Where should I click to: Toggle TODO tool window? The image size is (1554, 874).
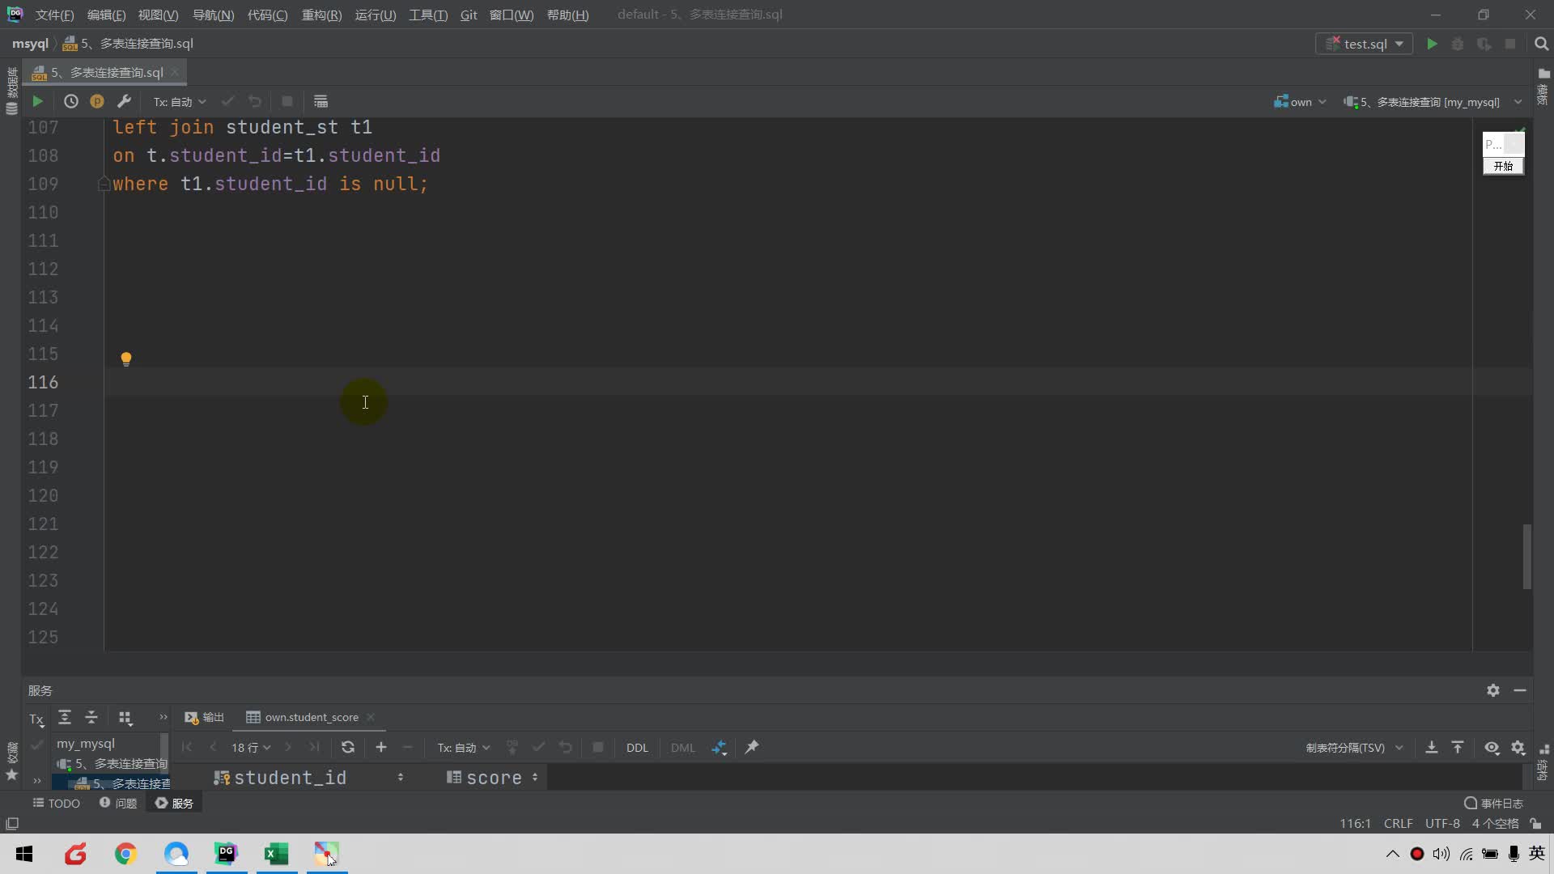click(x=56, y=803)
